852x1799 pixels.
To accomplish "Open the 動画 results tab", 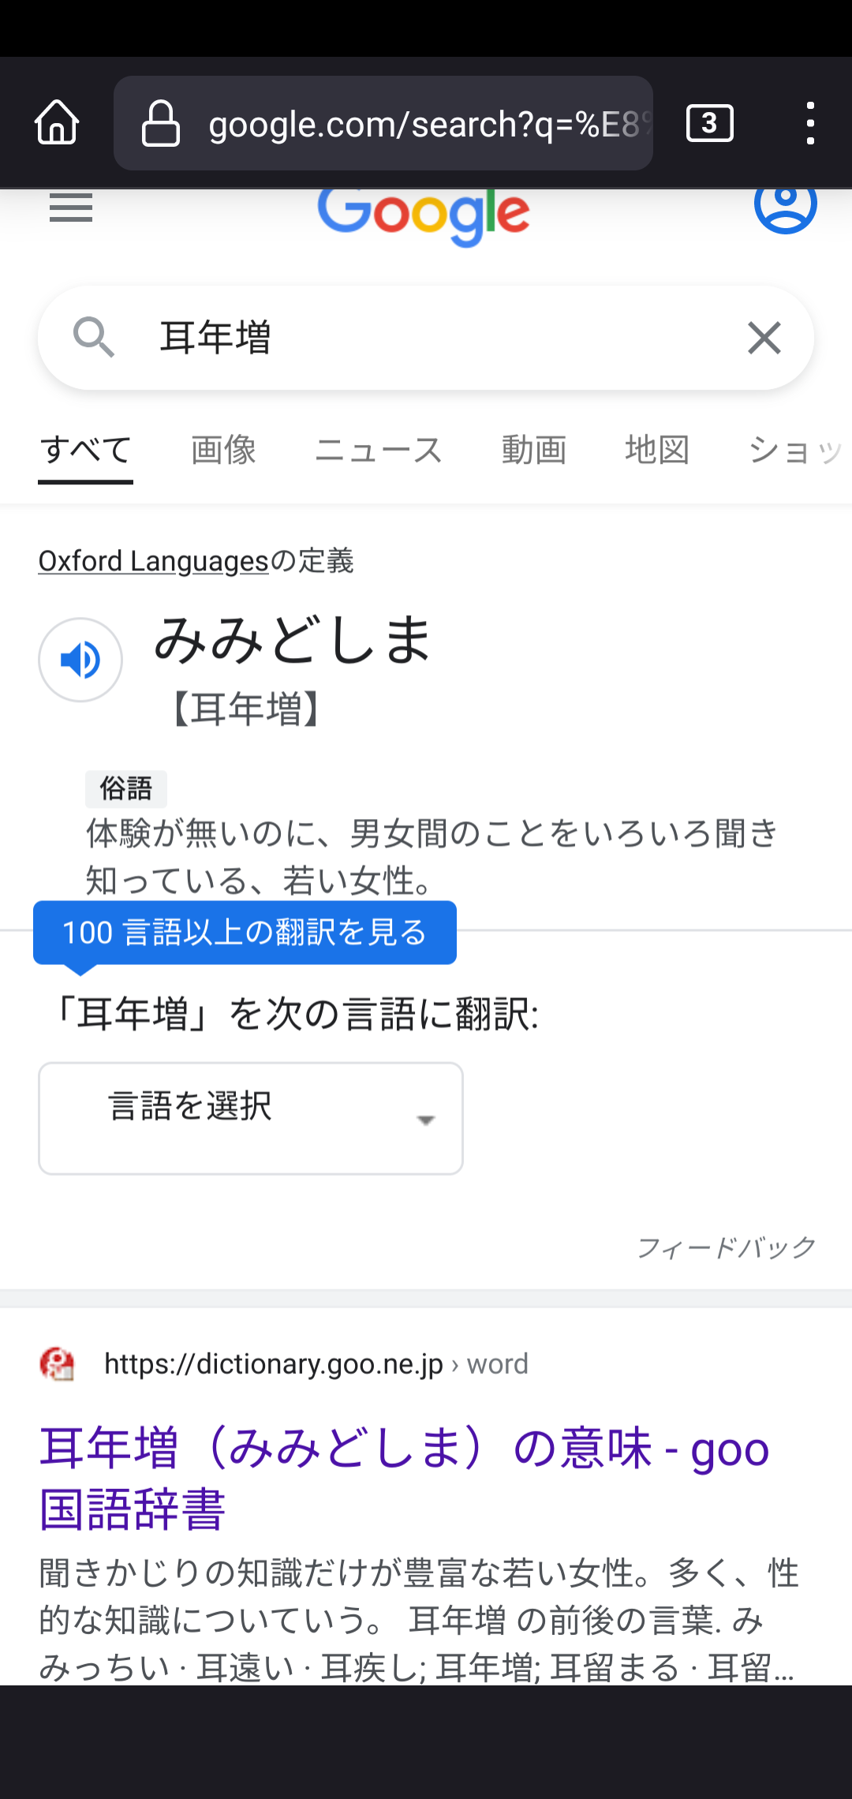I will pyautogui.click(x=534, y=451).
